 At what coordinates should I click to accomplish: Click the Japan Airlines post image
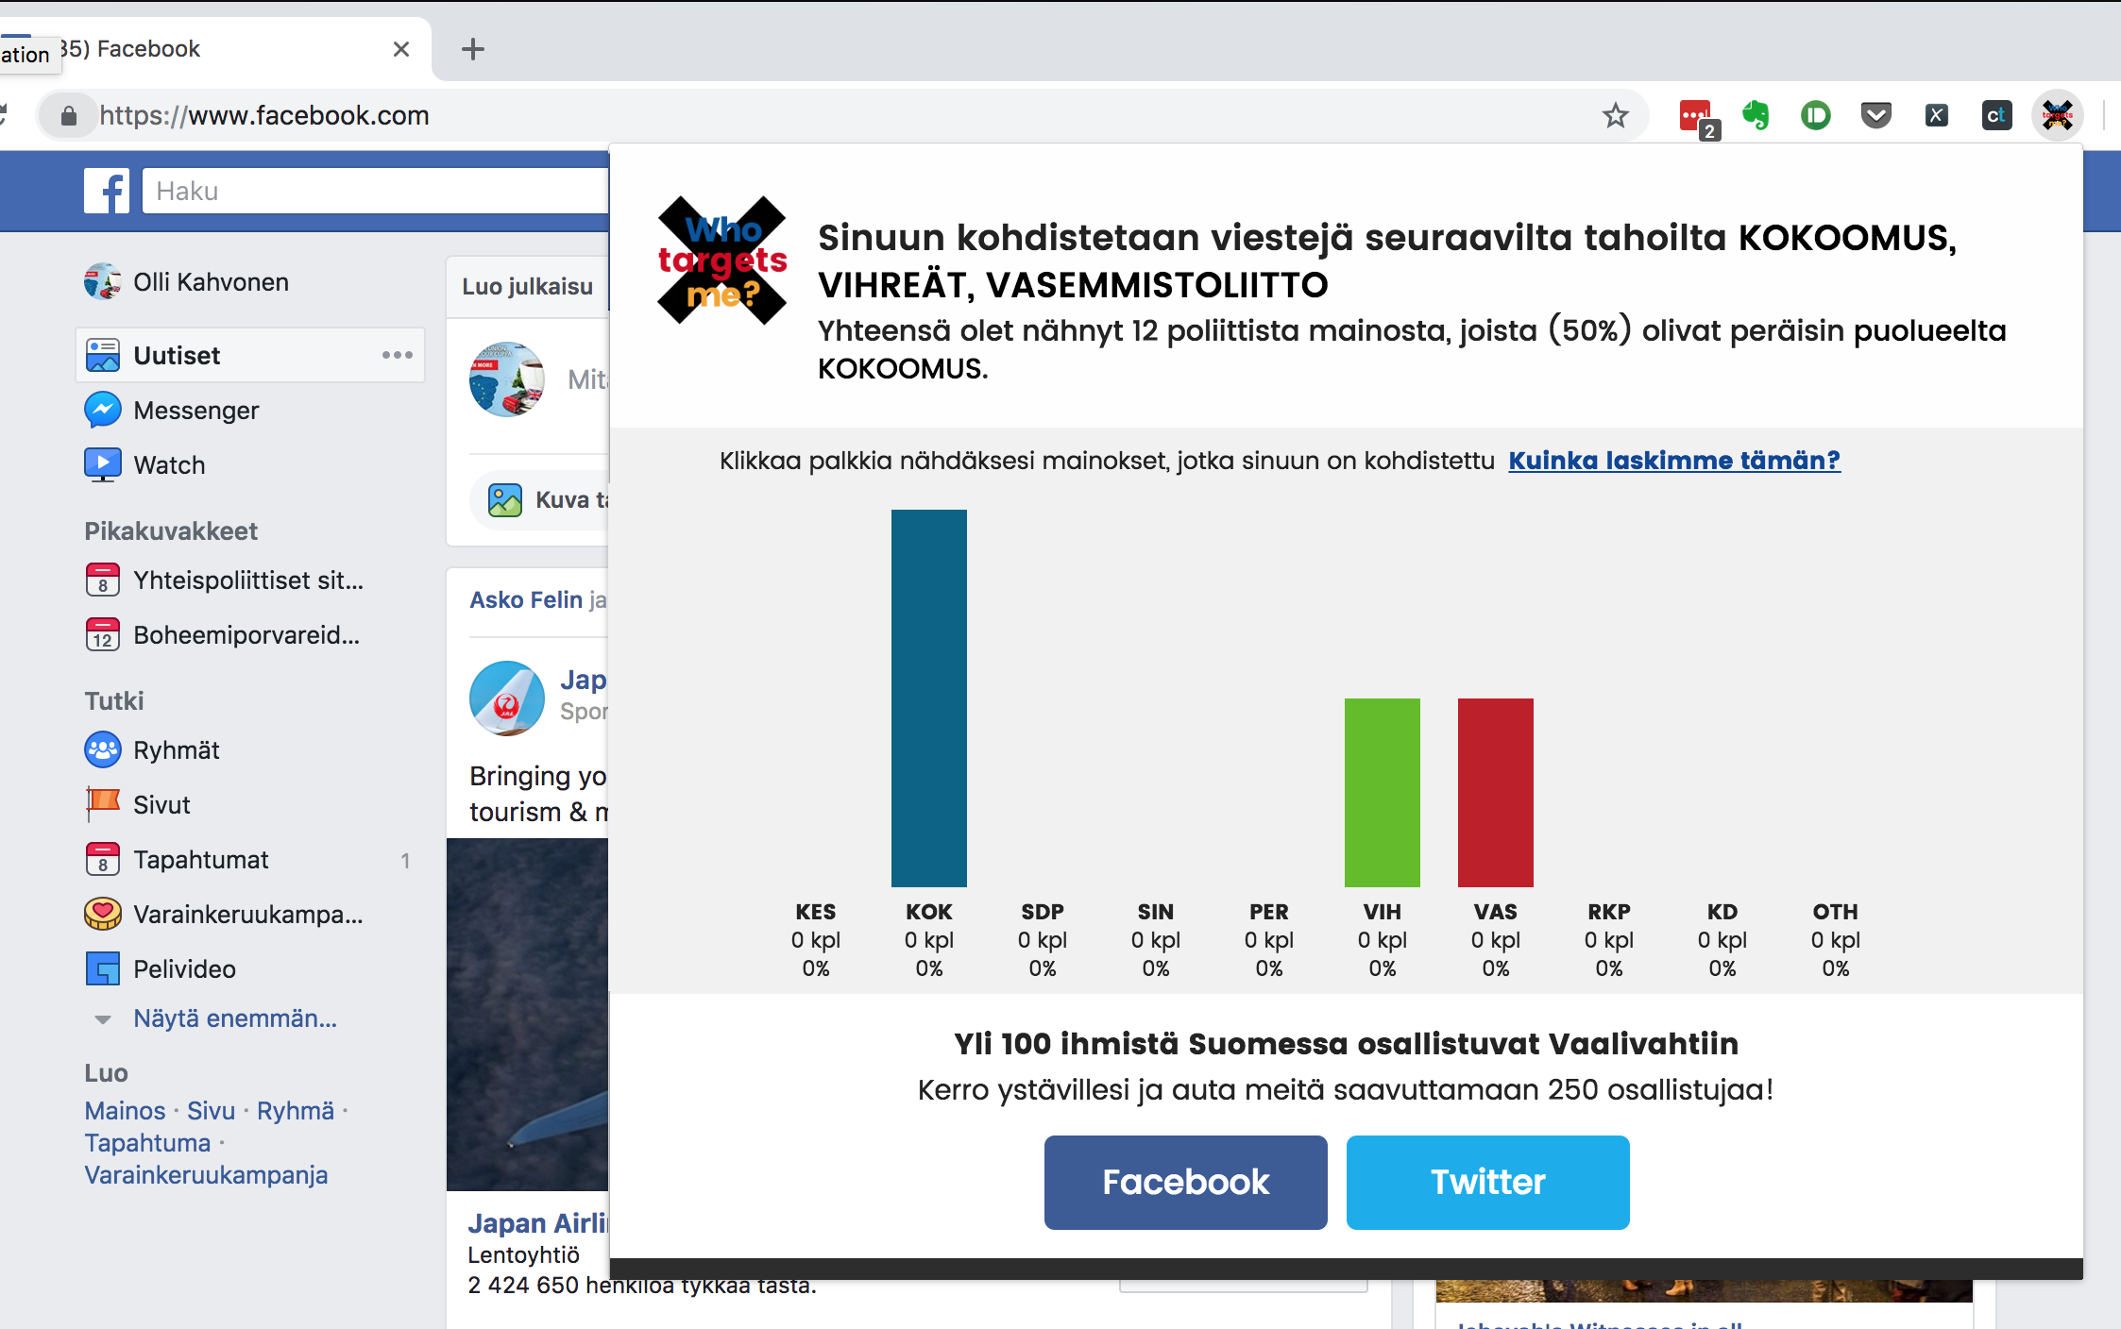point(528,1015)
